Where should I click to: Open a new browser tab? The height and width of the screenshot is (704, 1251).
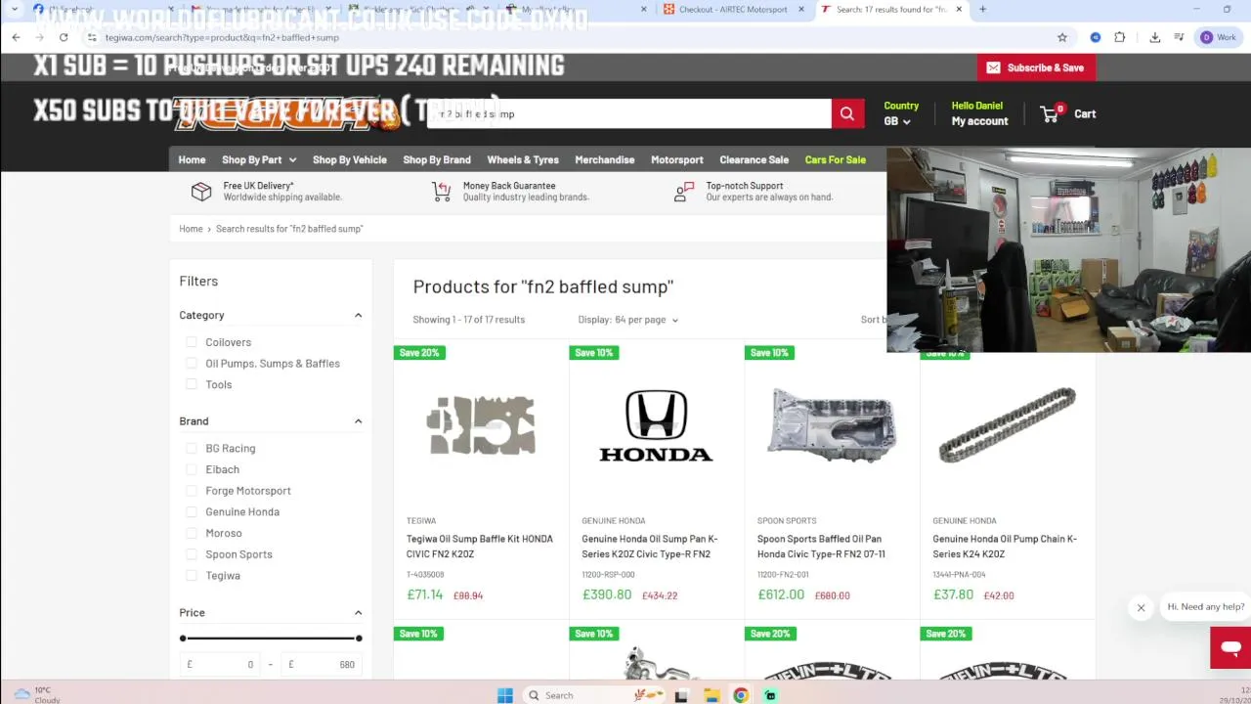982,10
